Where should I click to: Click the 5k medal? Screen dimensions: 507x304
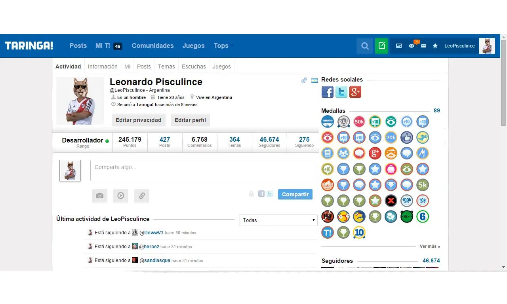click(423, 185)
